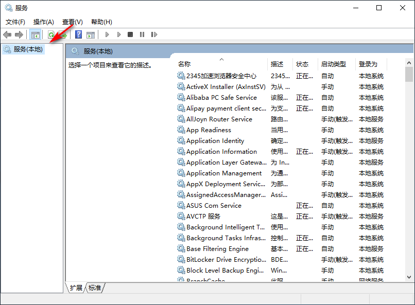
Task: Select the Background Intelligent Transfer service
Action: tap(222, 227)
